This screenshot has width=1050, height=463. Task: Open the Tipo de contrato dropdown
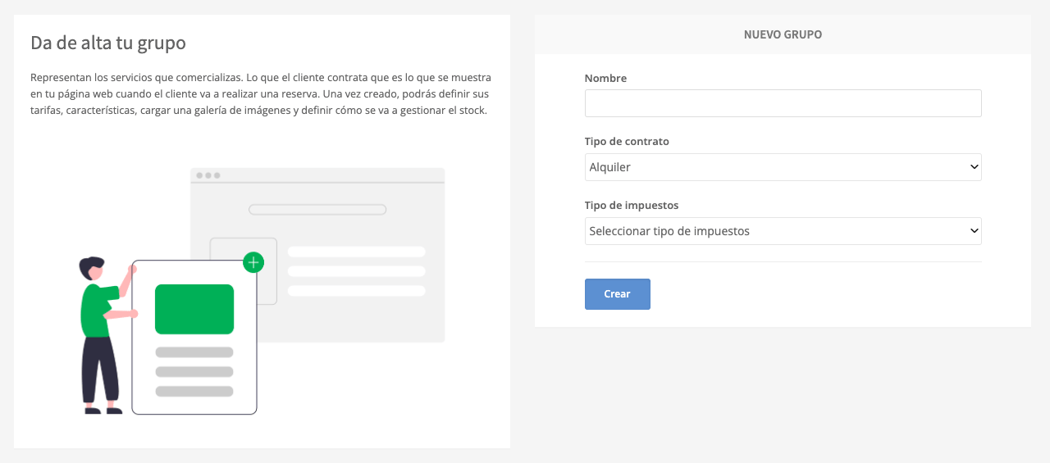783,167
